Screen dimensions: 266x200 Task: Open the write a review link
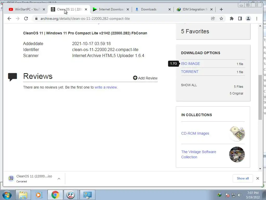coord(106,87)
